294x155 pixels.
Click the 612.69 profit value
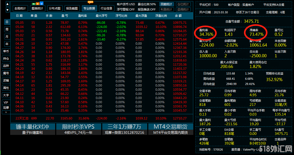(x=65, y=27)
